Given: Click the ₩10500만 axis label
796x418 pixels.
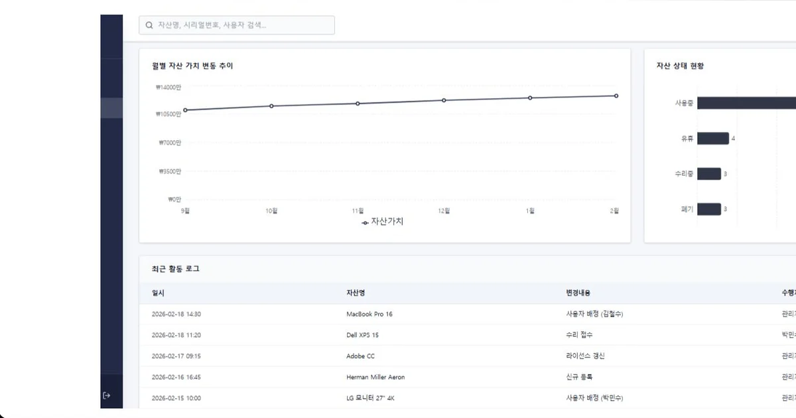Looking at the screenshot, I should pos(168,114).
